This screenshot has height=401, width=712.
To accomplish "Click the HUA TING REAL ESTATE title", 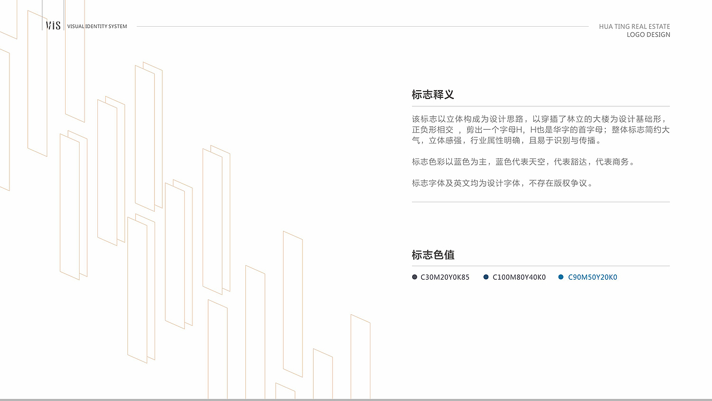I will pos(634,26).
